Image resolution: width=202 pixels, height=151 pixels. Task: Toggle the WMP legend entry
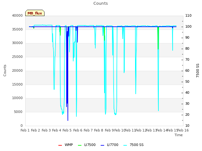tap(66, 145)
